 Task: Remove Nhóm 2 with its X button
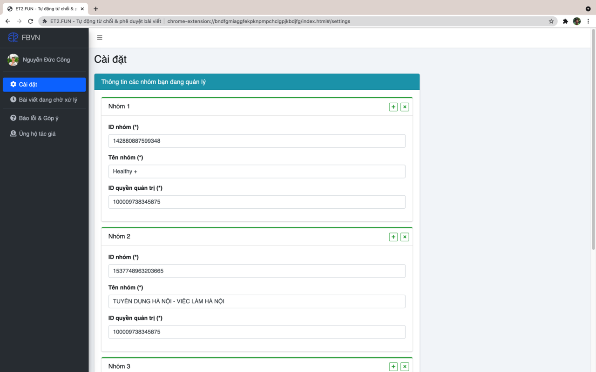click(405, 237)
